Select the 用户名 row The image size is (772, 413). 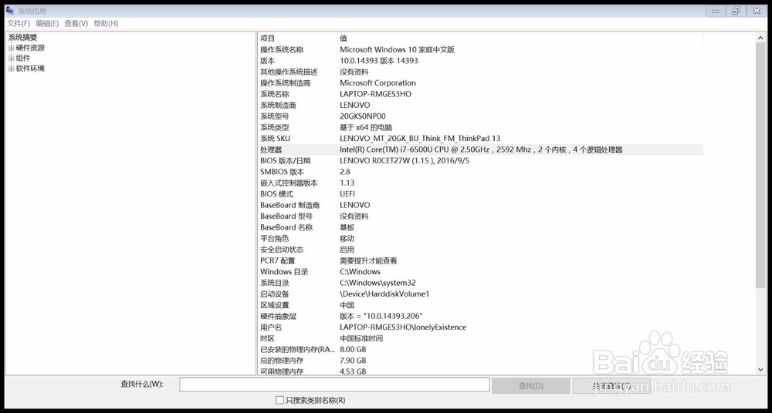pos(480,327)
